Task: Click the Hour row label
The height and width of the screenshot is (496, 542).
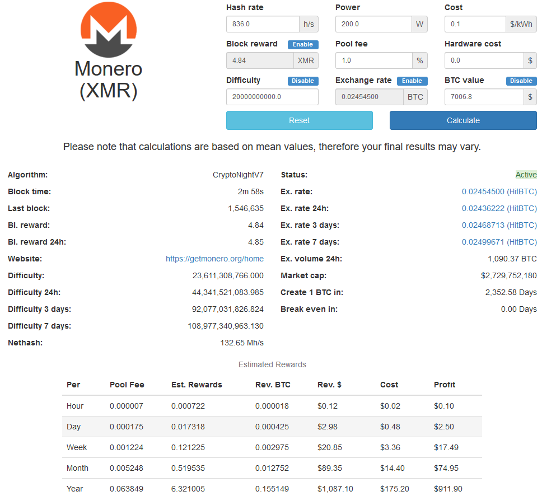Action: pos(75,406)
